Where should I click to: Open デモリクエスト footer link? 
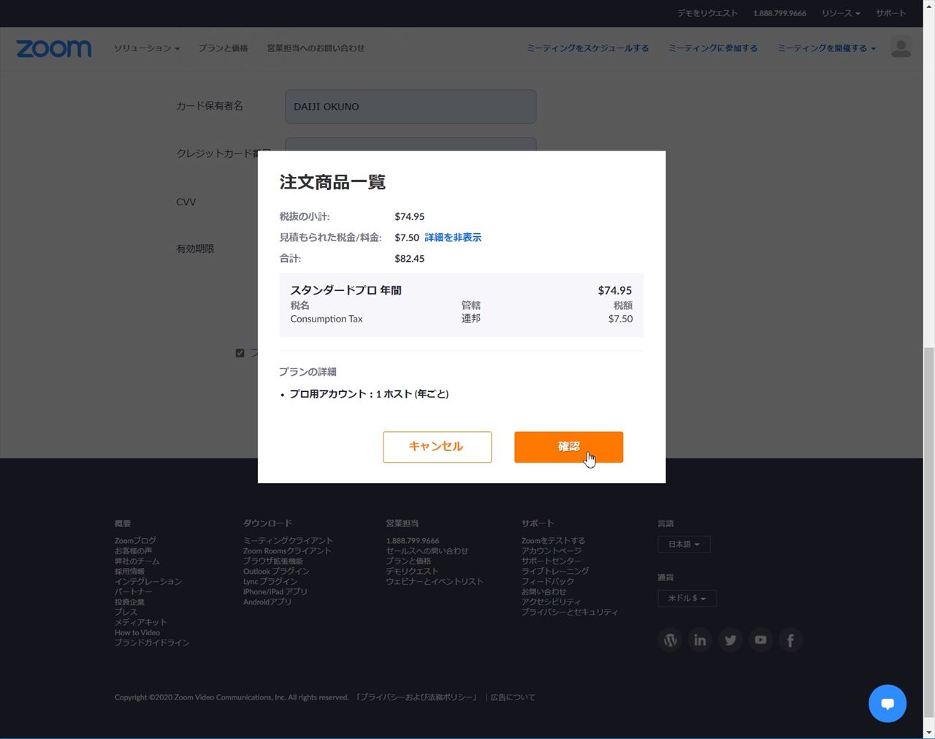[412, 572]
